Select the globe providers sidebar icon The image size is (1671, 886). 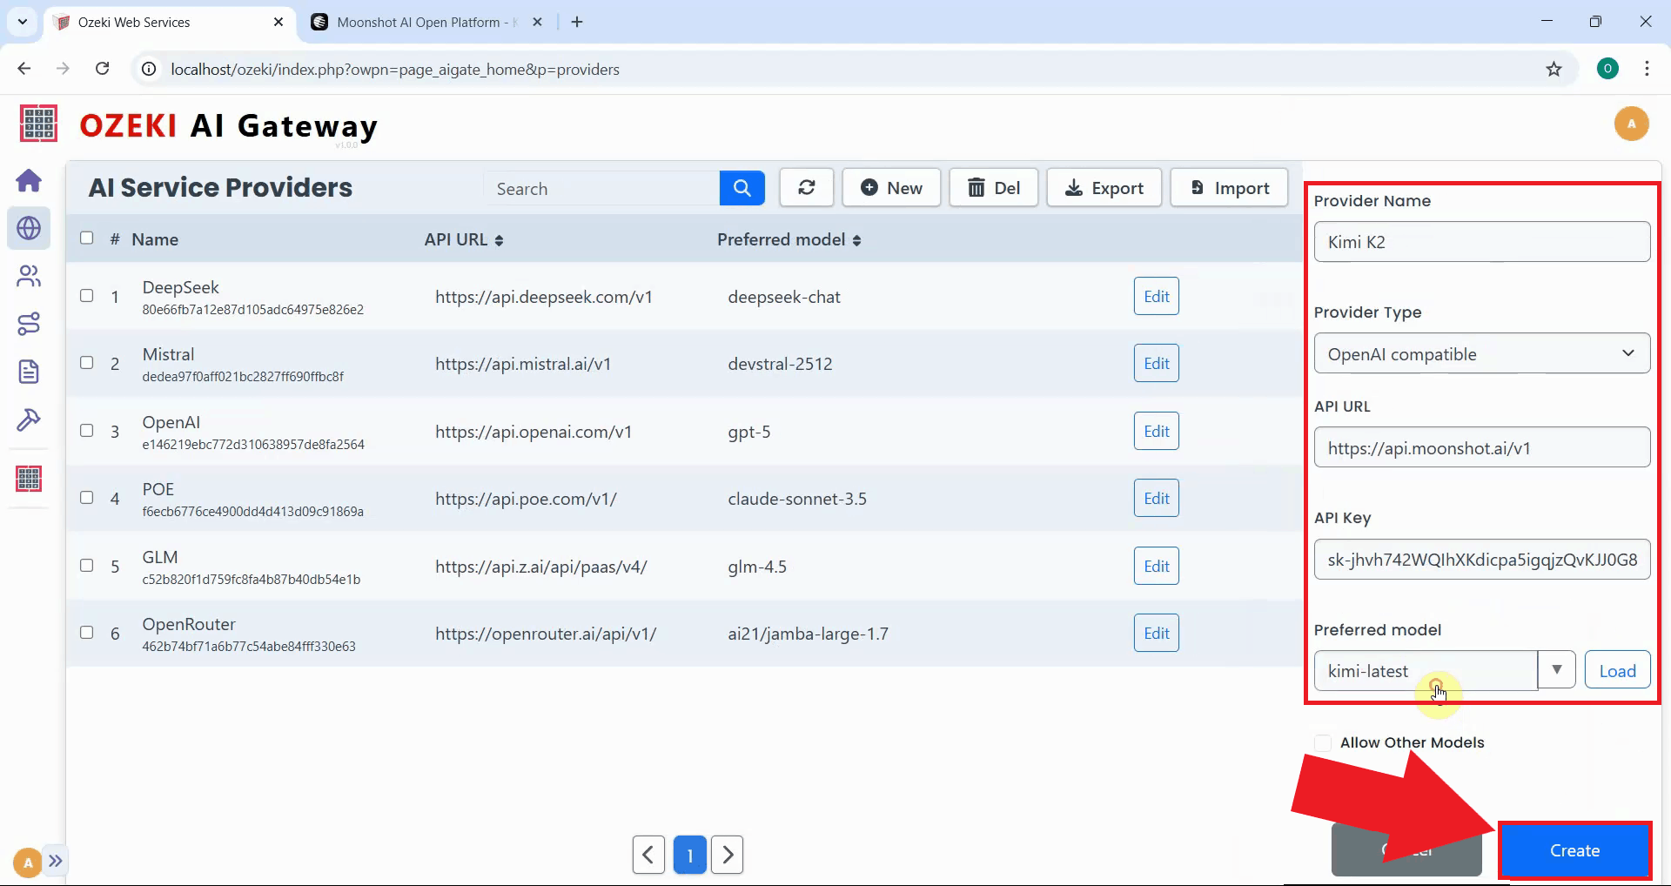[x=29, y=229]
